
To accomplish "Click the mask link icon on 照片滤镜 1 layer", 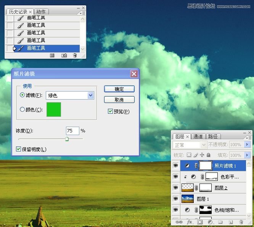I will (x=196, y=166).
